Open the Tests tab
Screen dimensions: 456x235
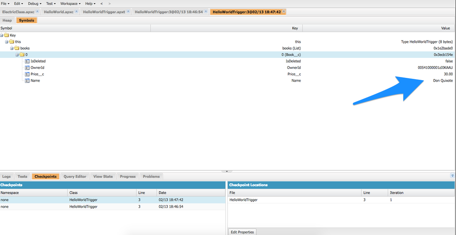22,176
